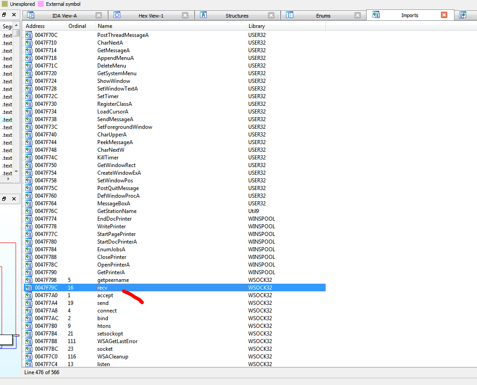Click the External symbol pink swatch

pyautogui.click(x=41, y=4)
